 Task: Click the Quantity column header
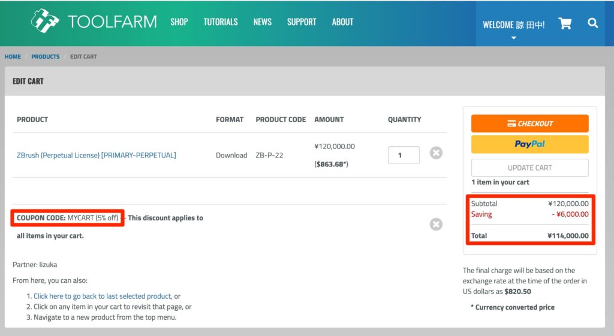pyautogui.click(x=405, y=120)
